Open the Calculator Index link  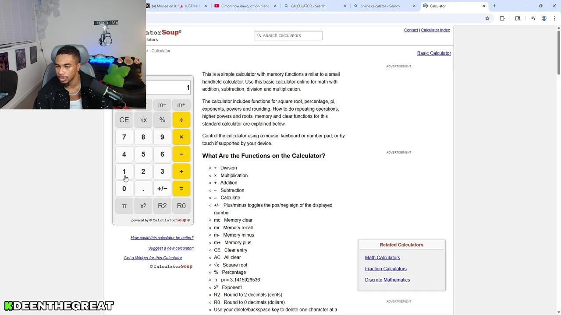pyautogui.click(x=435, y=30)
